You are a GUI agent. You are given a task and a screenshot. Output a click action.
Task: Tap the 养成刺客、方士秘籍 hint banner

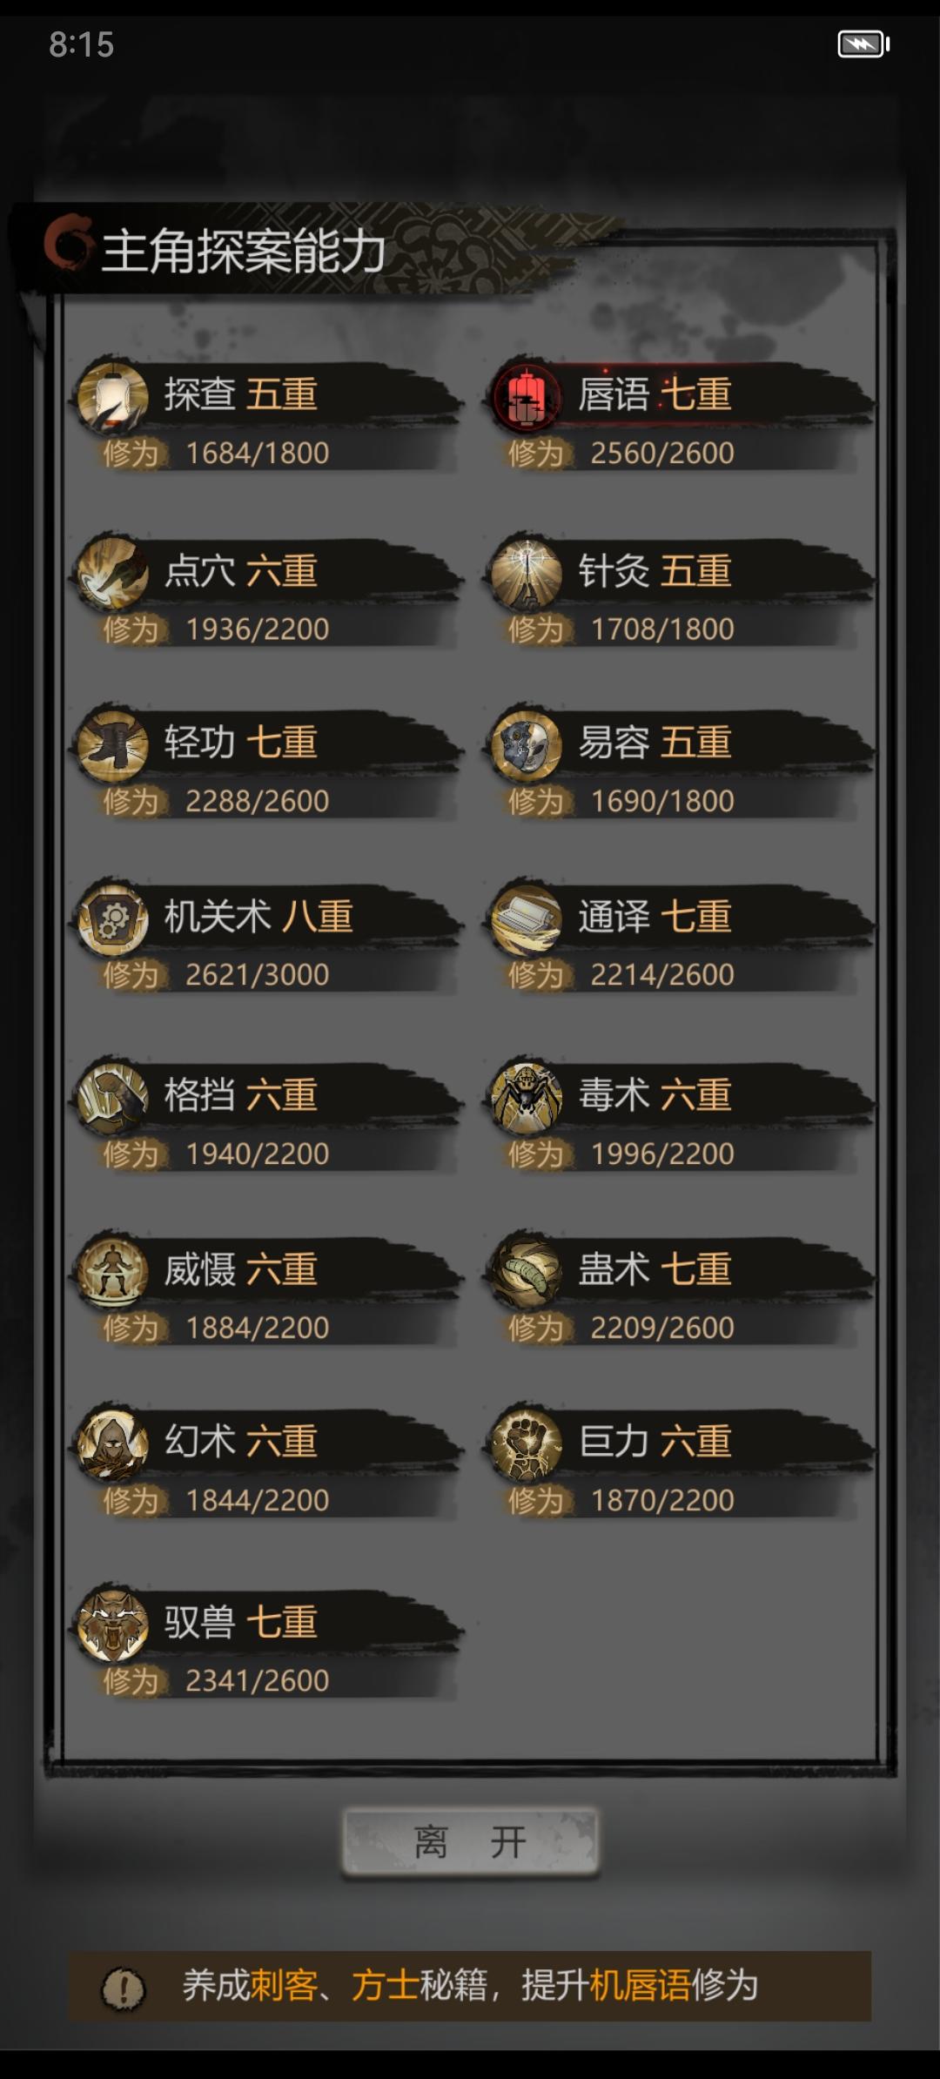(x=470, y=1986)
